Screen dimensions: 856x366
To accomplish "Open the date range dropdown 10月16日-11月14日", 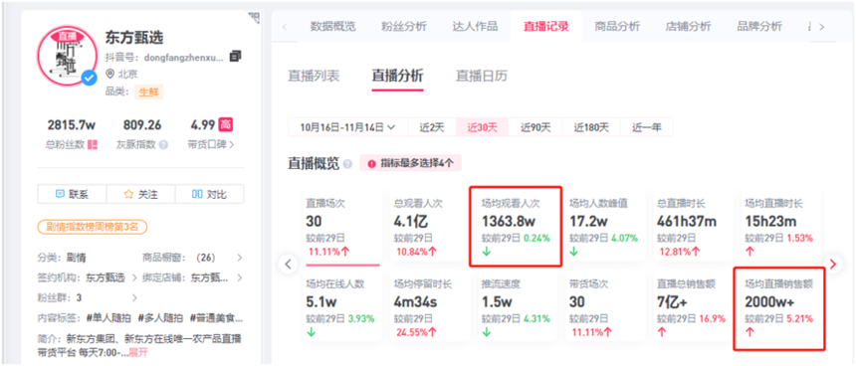I will pyautogui.click(x=347, y=127).
